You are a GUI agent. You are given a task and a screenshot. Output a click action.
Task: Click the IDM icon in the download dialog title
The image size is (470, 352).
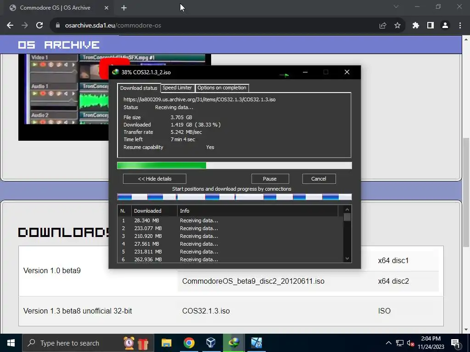coord(115,72)
